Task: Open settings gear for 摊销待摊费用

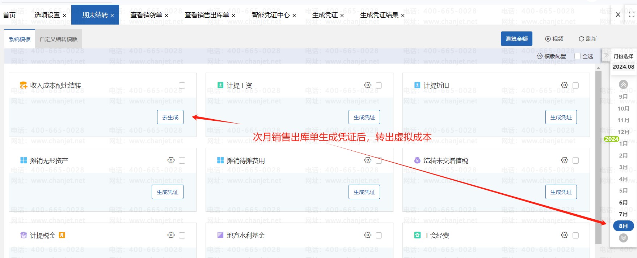Action: click(x=368, y=160)
